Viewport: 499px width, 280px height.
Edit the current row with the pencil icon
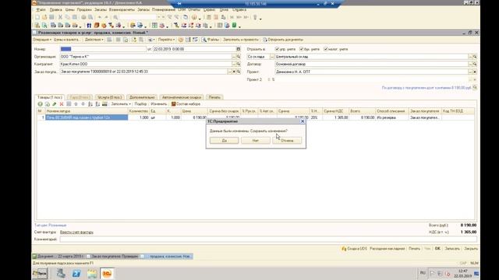tap(55, 104)
